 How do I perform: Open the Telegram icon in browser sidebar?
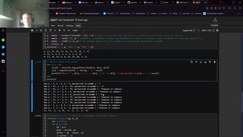[3, 47]
